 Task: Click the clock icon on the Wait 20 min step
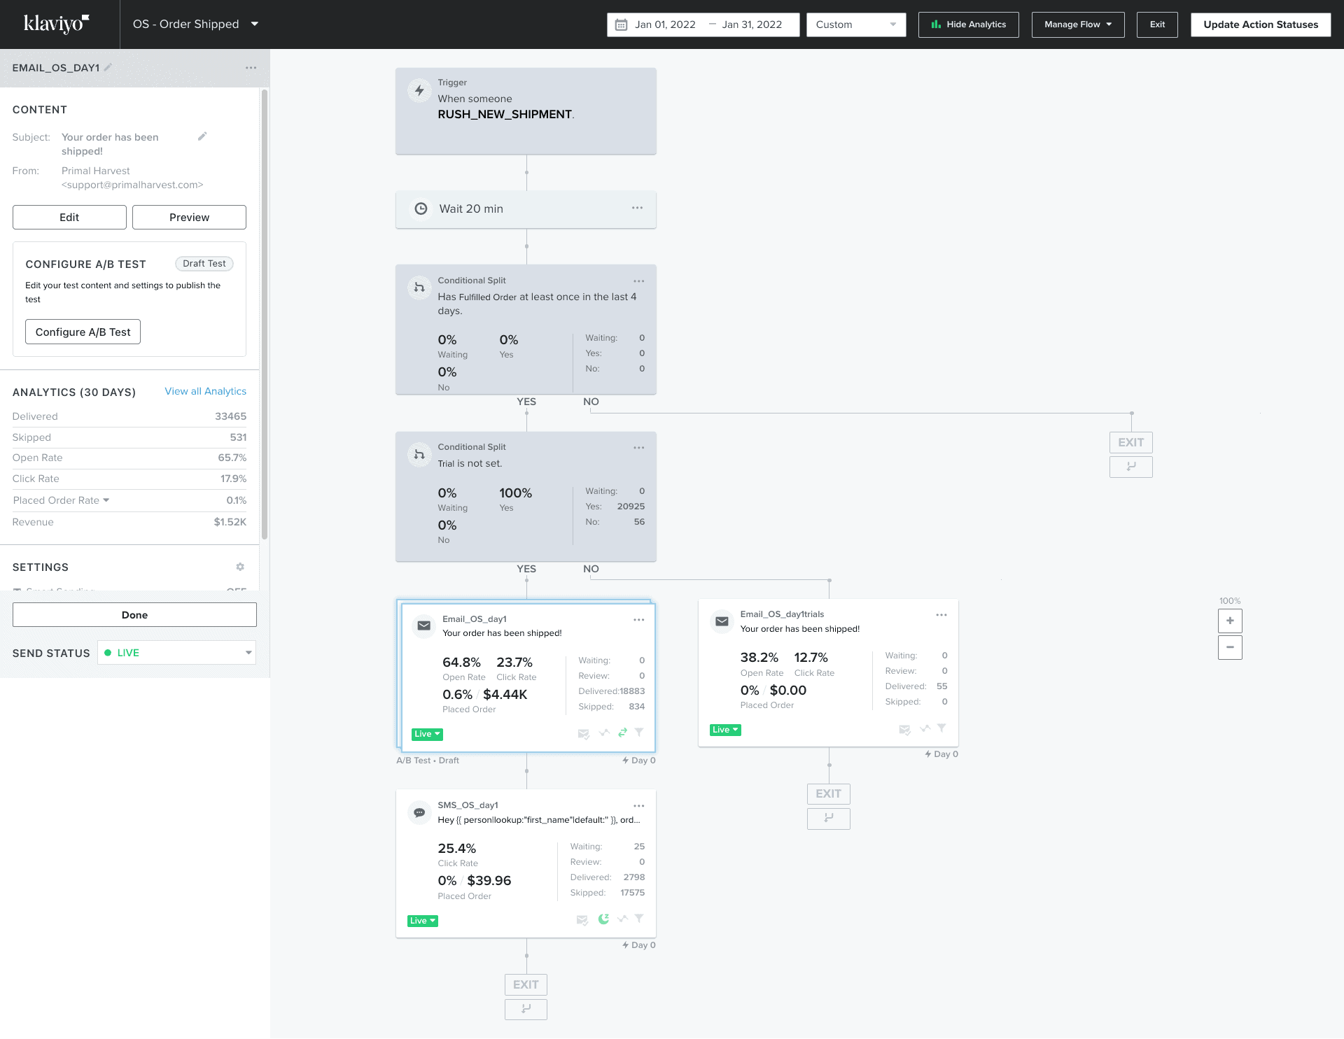pos(421,208)
